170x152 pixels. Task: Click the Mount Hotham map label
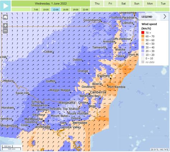[78, 113]
